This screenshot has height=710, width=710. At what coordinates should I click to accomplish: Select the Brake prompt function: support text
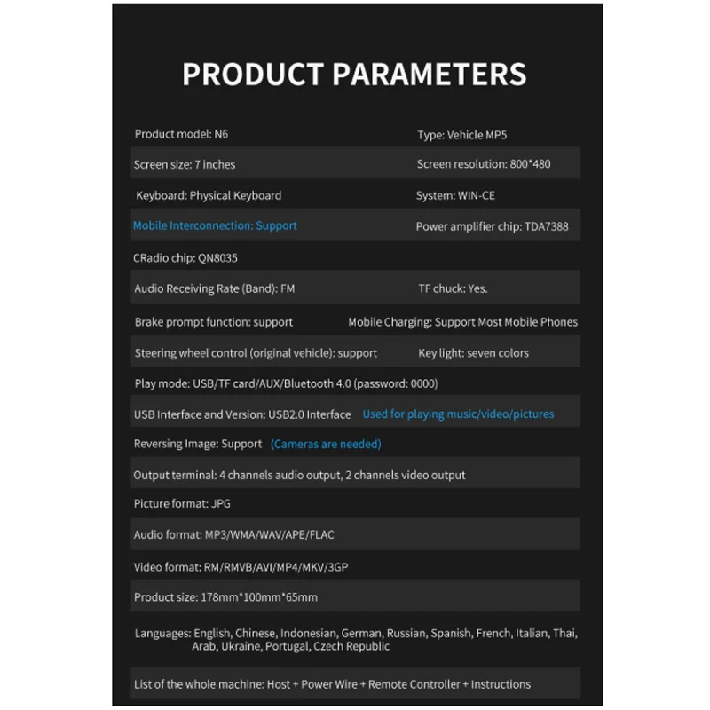pos(213,322)
